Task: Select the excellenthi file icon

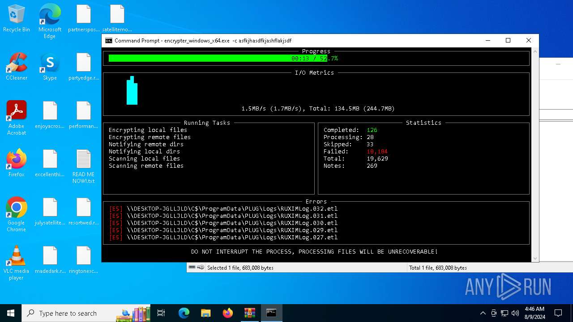Action: pyautogui.click(x=50, y=163)
